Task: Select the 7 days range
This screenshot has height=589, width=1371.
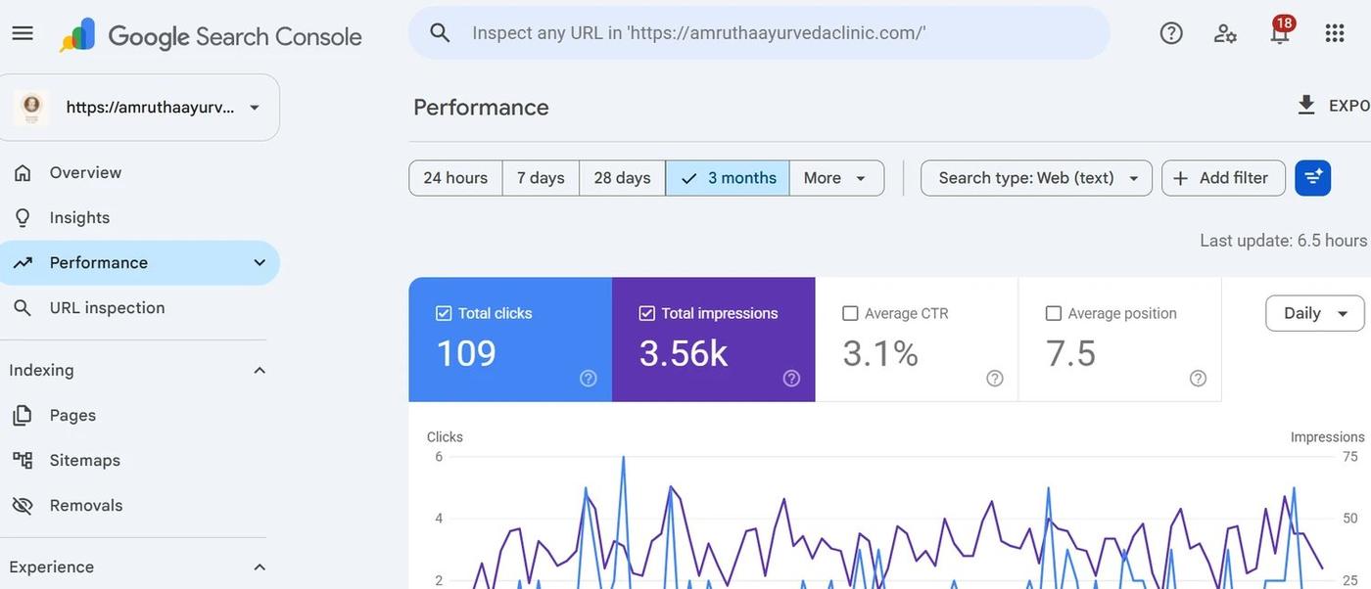Action: coord(541,178)
